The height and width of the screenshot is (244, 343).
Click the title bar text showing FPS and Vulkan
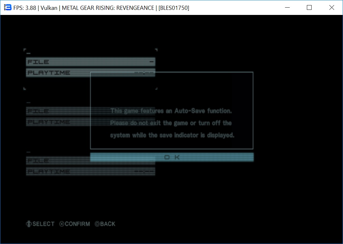click(101, 8)
